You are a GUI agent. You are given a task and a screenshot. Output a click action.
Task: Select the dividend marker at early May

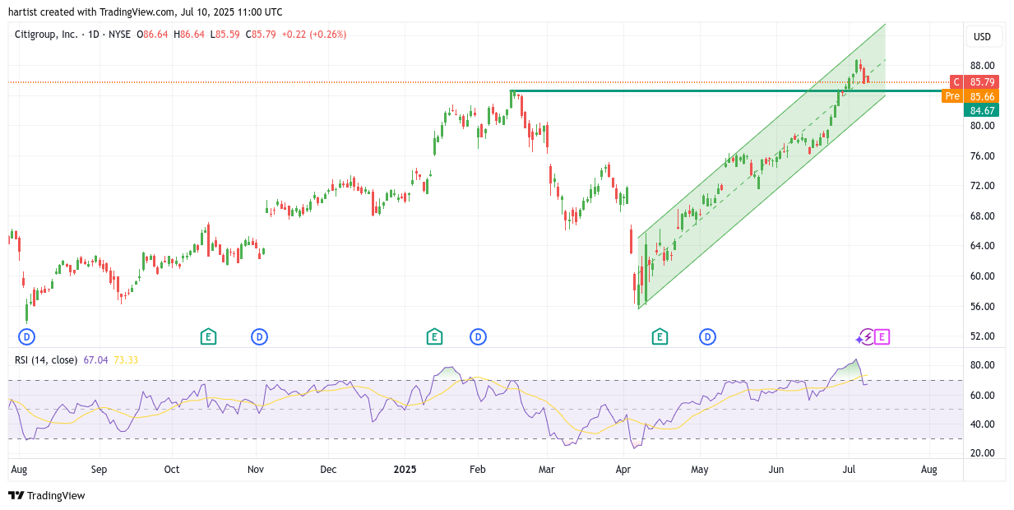click(707, 336)
